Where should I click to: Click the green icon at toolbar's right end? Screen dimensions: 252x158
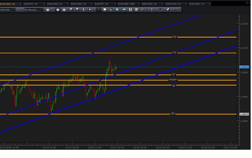[x=175, y=10]
